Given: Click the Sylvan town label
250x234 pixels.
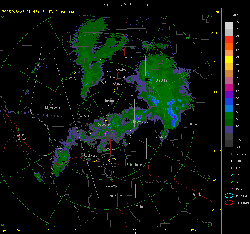Looking at the screenshot, I should pyautogui.click(x=106, y=82).
